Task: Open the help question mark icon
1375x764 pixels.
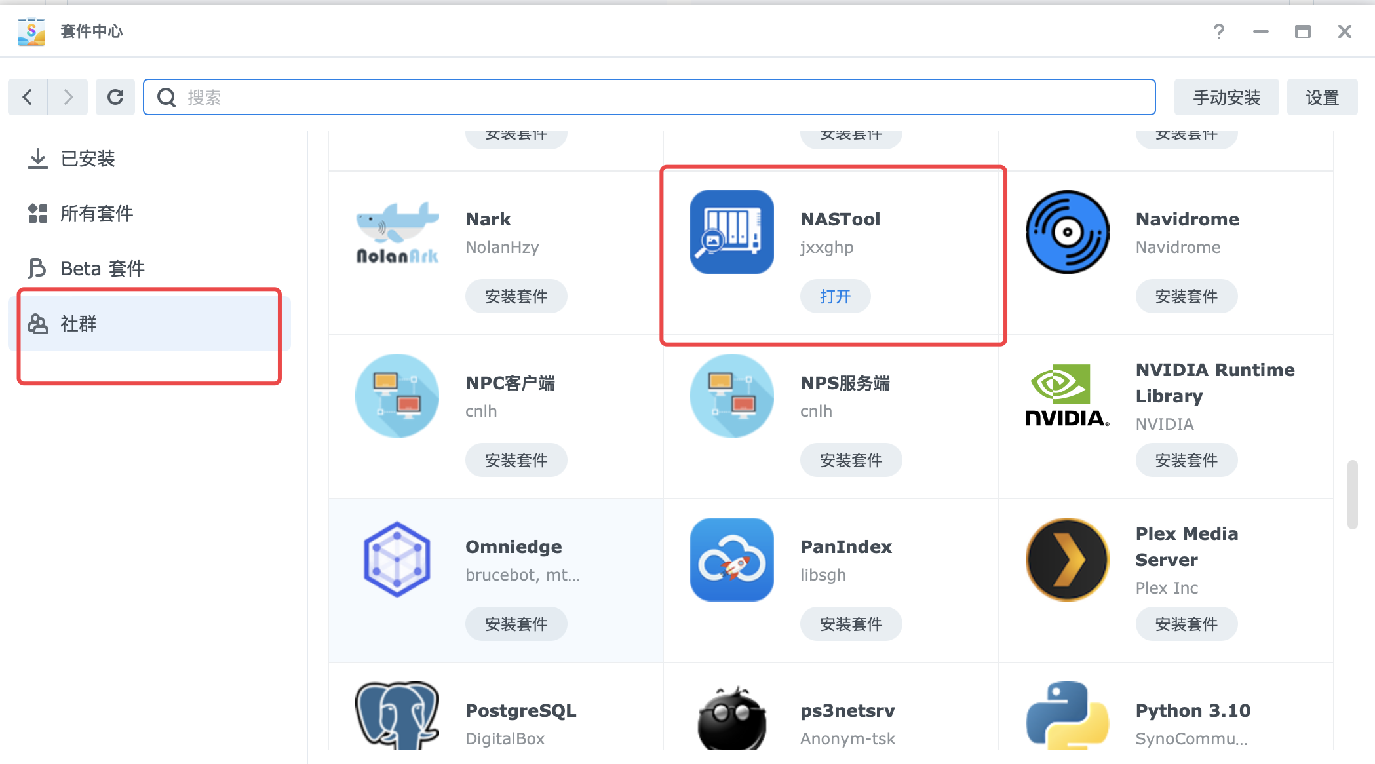Action: click(x=1218, y=31)
